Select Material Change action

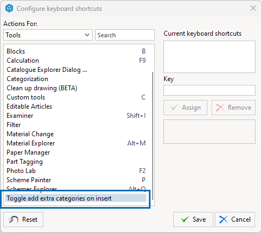[76, 134]
